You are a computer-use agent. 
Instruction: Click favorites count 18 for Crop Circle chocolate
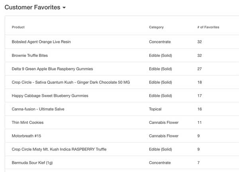[200, 82]
